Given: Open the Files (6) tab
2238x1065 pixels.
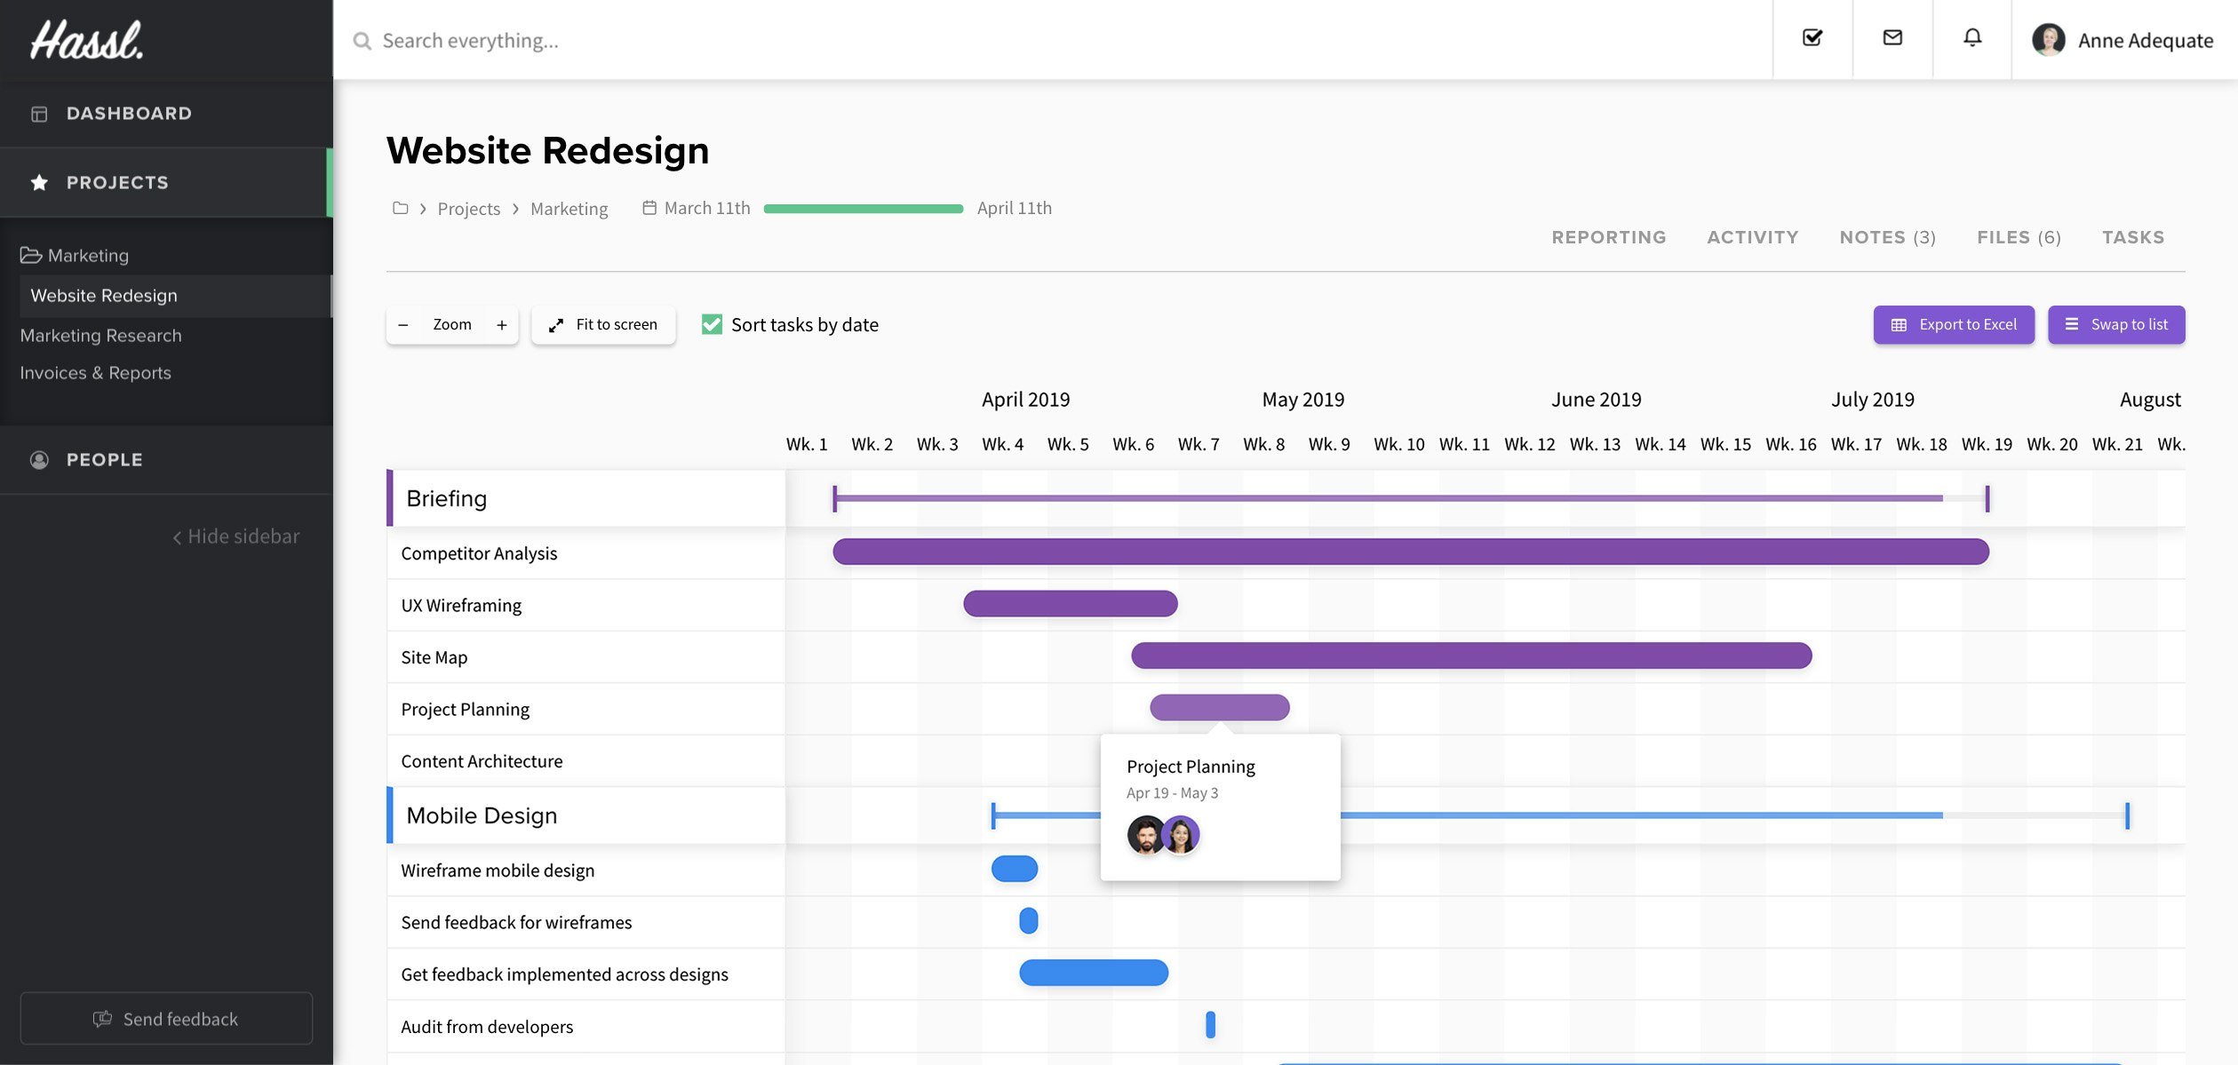Looking at the screenshot, I should point(2018,237).
